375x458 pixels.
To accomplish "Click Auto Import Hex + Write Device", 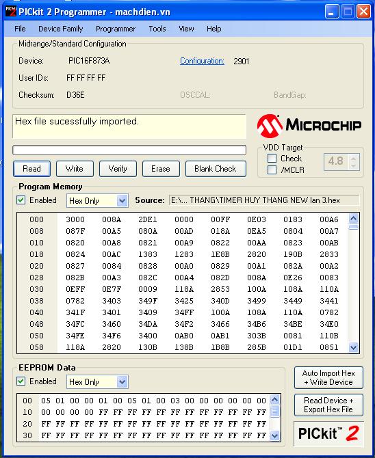I will pos(328,377).
